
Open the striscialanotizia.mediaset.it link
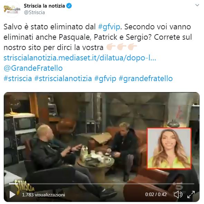(80, 58)
